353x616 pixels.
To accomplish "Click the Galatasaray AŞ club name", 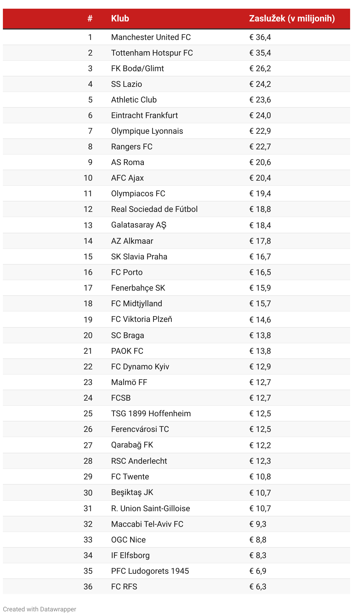I will (139, 225).
